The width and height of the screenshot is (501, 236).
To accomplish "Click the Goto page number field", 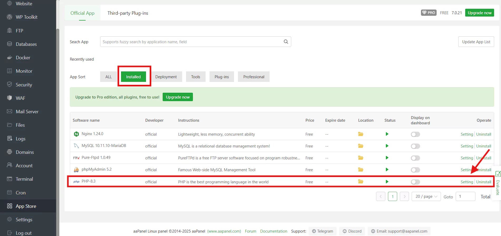I will 465,196.
